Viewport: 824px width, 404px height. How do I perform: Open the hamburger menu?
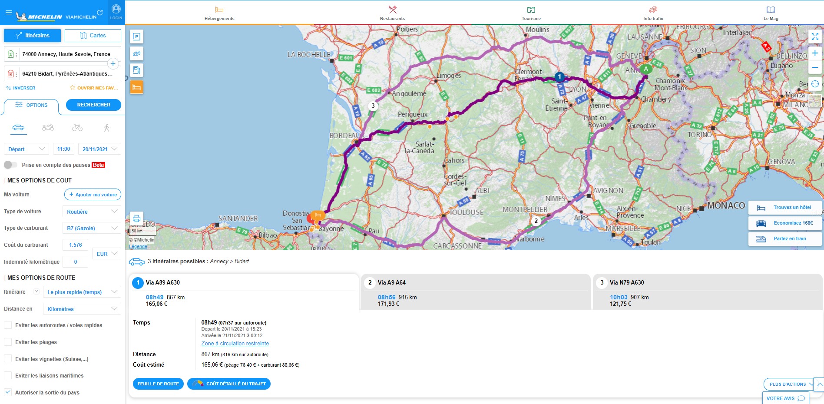pos(9,13)
